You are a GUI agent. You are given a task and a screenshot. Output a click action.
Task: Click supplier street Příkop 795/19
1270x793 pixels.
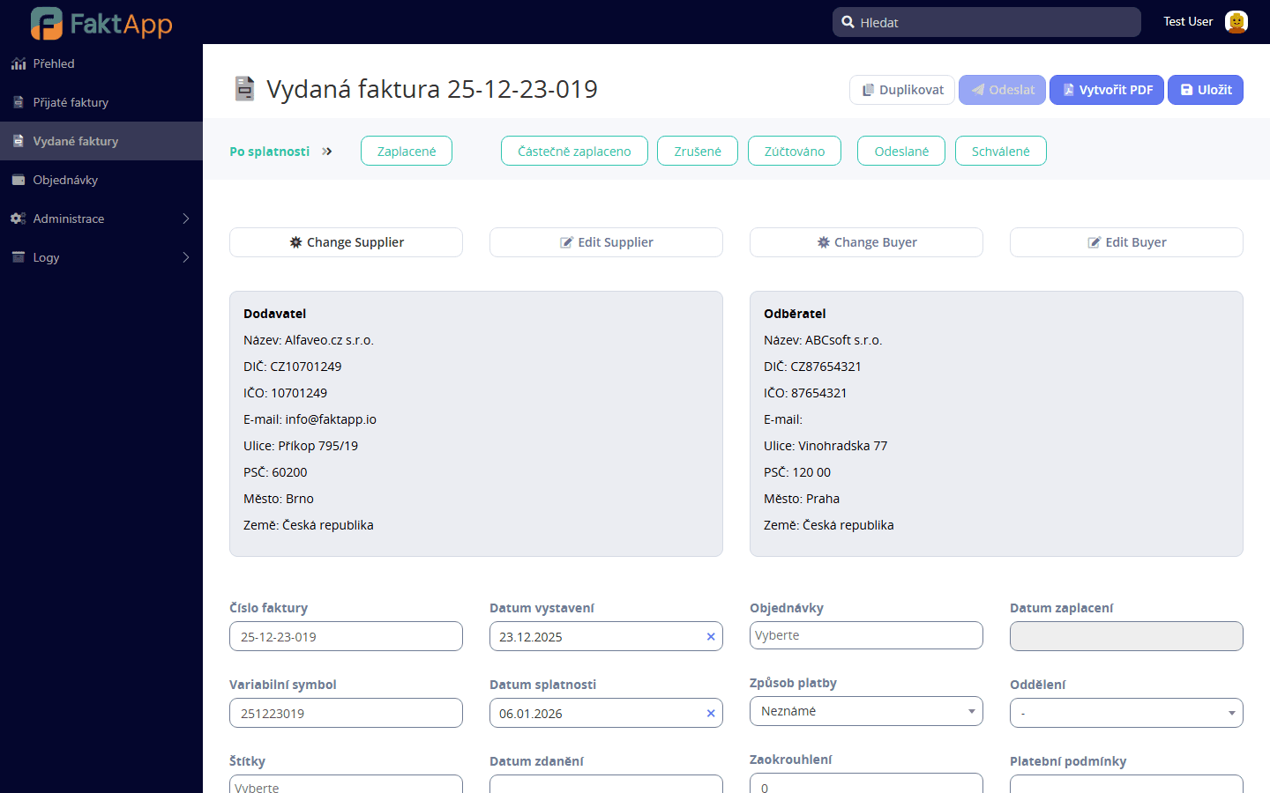click(x=317, y=446)
